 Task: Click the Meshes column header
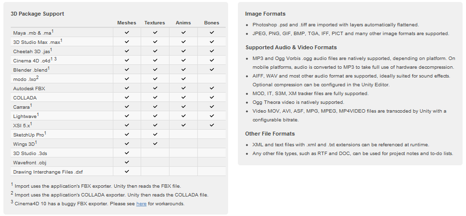pos(127,23)
